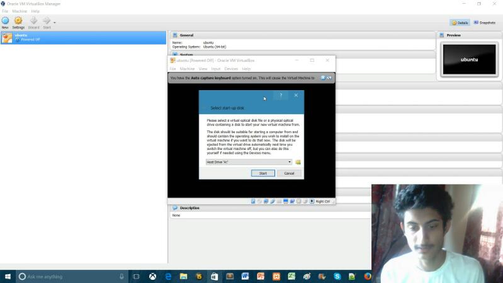Open Word from the taskbar
The width and height of the screenshot is (503, 283).
click(x=245, y=277)
